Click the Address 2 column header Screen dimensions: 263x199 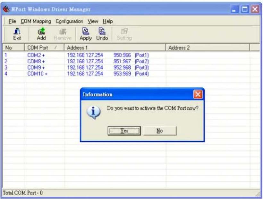tap(208, 48)
